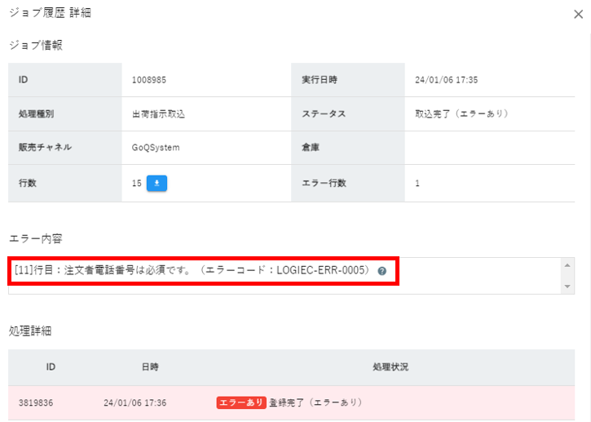591x422 pixels.
Task: Click the error box scroll down arrow
Action: [567, 287]
